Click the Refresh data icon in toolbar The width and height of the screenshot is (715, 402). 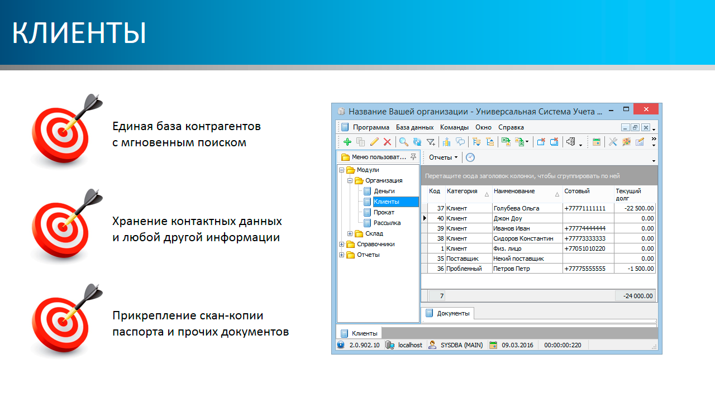[417, 142]
